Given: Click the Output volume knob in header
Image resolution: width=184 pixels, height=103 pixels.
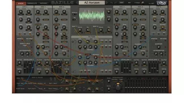Looking at the screenshot, I should (x=143, y=3).
